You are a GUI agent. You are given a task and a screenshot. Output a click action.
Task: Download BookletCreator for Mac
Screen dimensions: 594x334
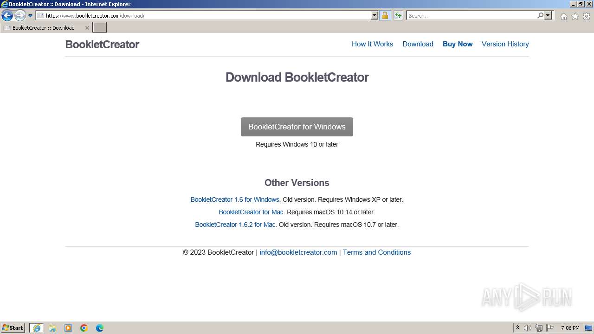pos(251,212)
